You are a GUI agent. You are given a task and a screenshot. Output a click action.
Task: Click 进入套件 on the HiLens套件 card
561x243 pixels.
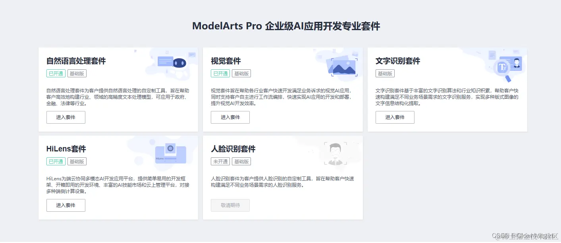pos(66,205)
